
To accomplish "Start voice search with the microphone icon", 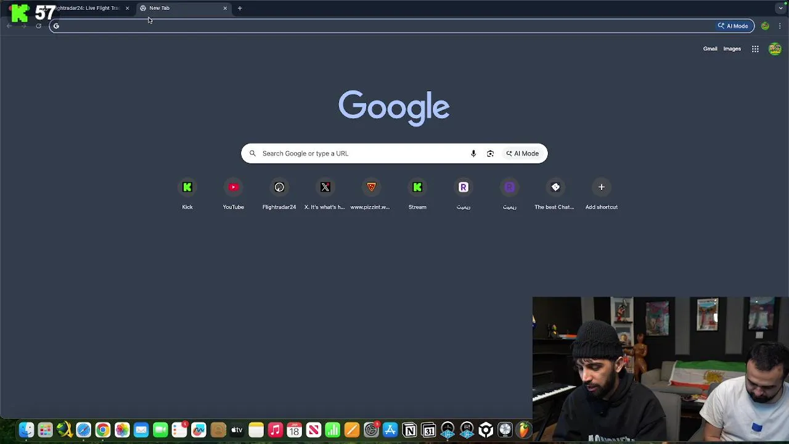I will click(x=473, y=154).
